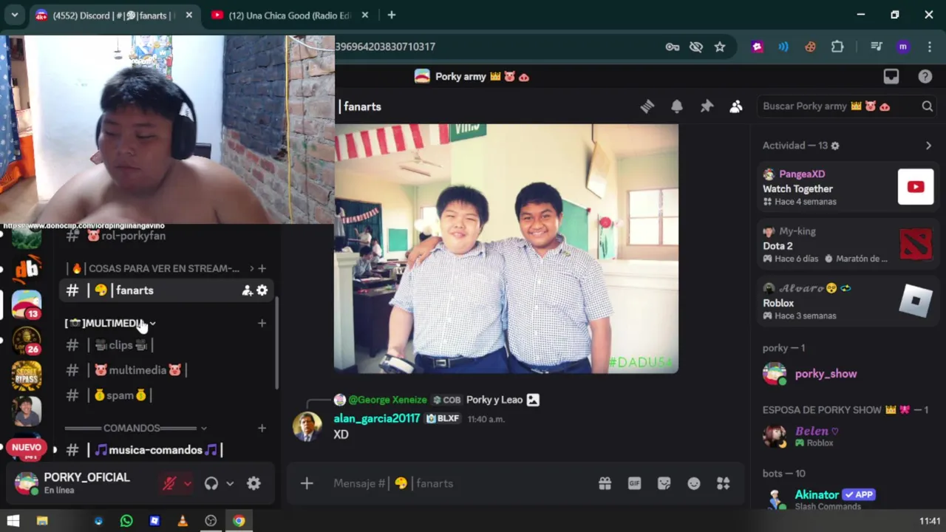The width and height of the screenshot is (946, 532).
Task: Open porky_show member entry
Action: (x=846, y=374)
